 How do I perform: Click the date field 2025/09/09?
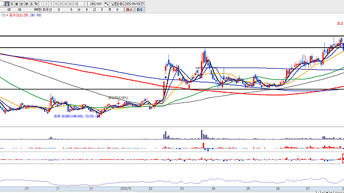(132, 4)
